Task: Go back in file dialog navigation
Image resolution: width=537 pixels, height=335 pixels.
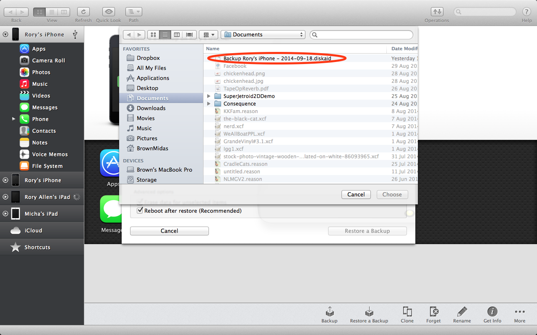Action: [129, 35]
